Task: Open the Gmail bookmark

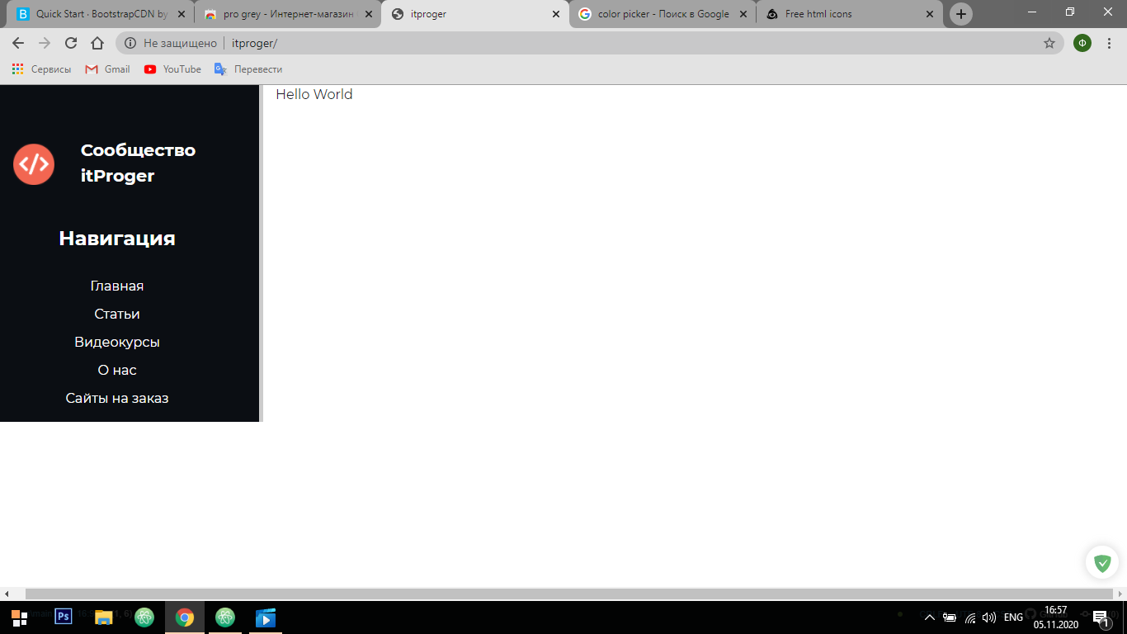Action: (x=108, y=69)
